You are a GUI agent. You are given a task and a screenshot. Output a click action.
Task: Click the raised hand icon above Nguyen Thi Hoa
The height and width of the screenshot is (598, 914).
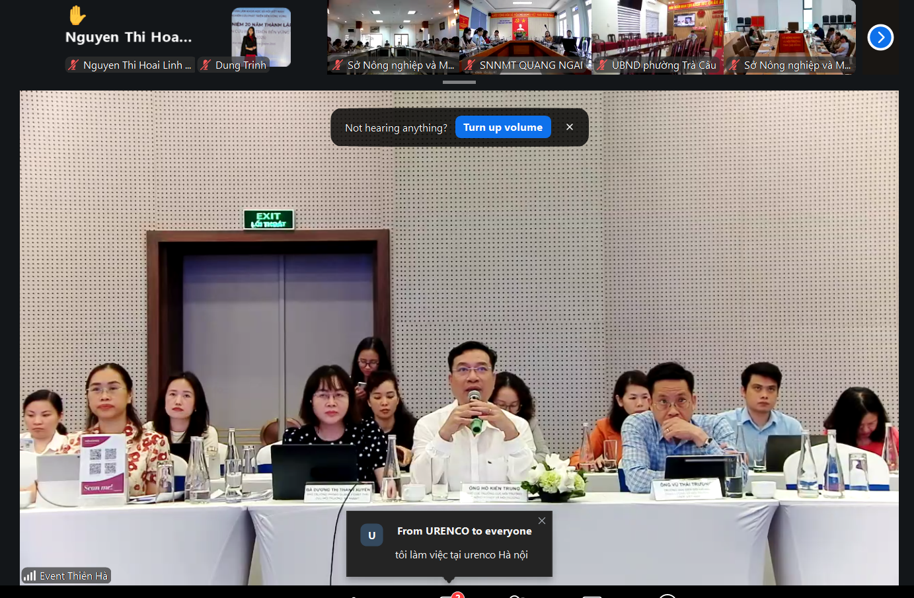[x=77, y=15]
